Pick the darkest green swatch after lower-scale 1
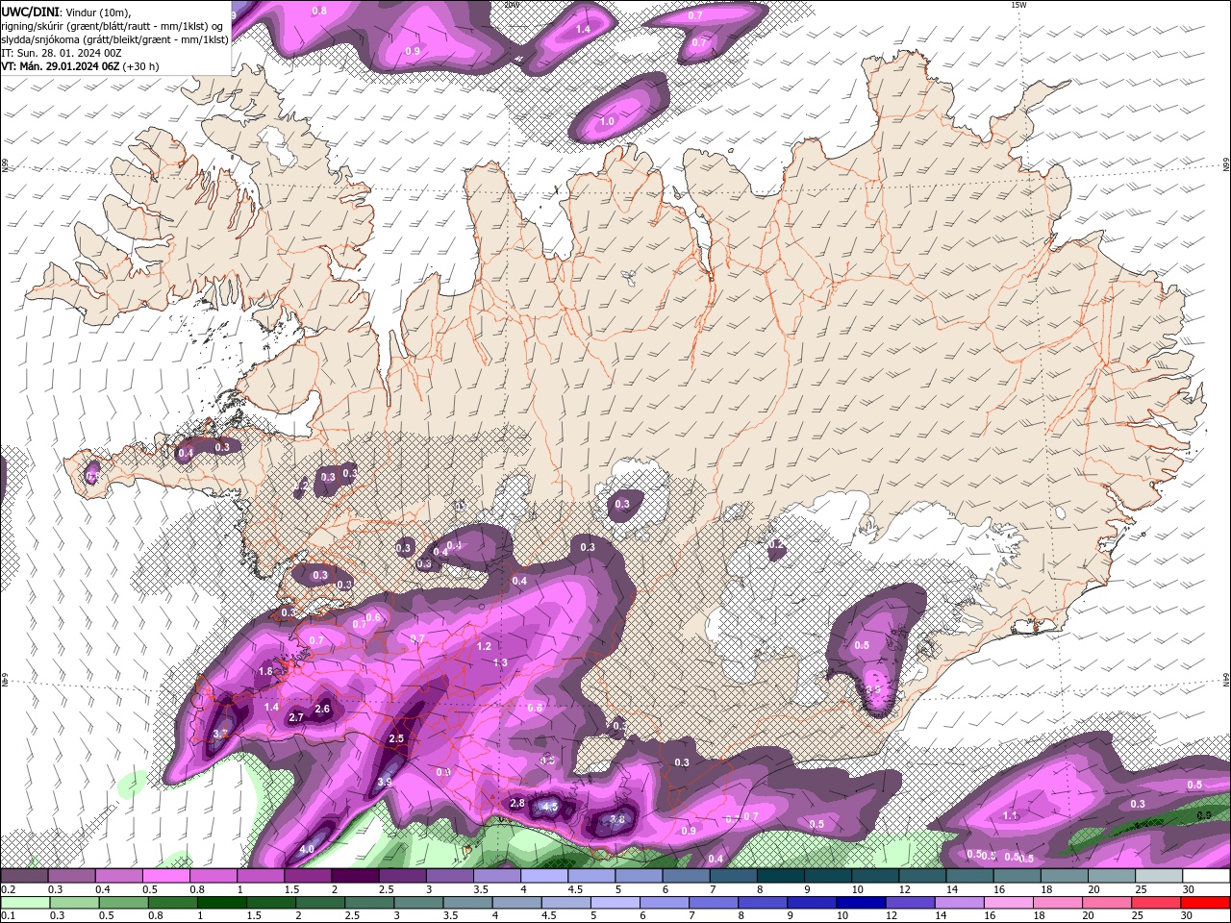Screen dimensions: 1231x923 pyautogui.click(x=223, y=903)
